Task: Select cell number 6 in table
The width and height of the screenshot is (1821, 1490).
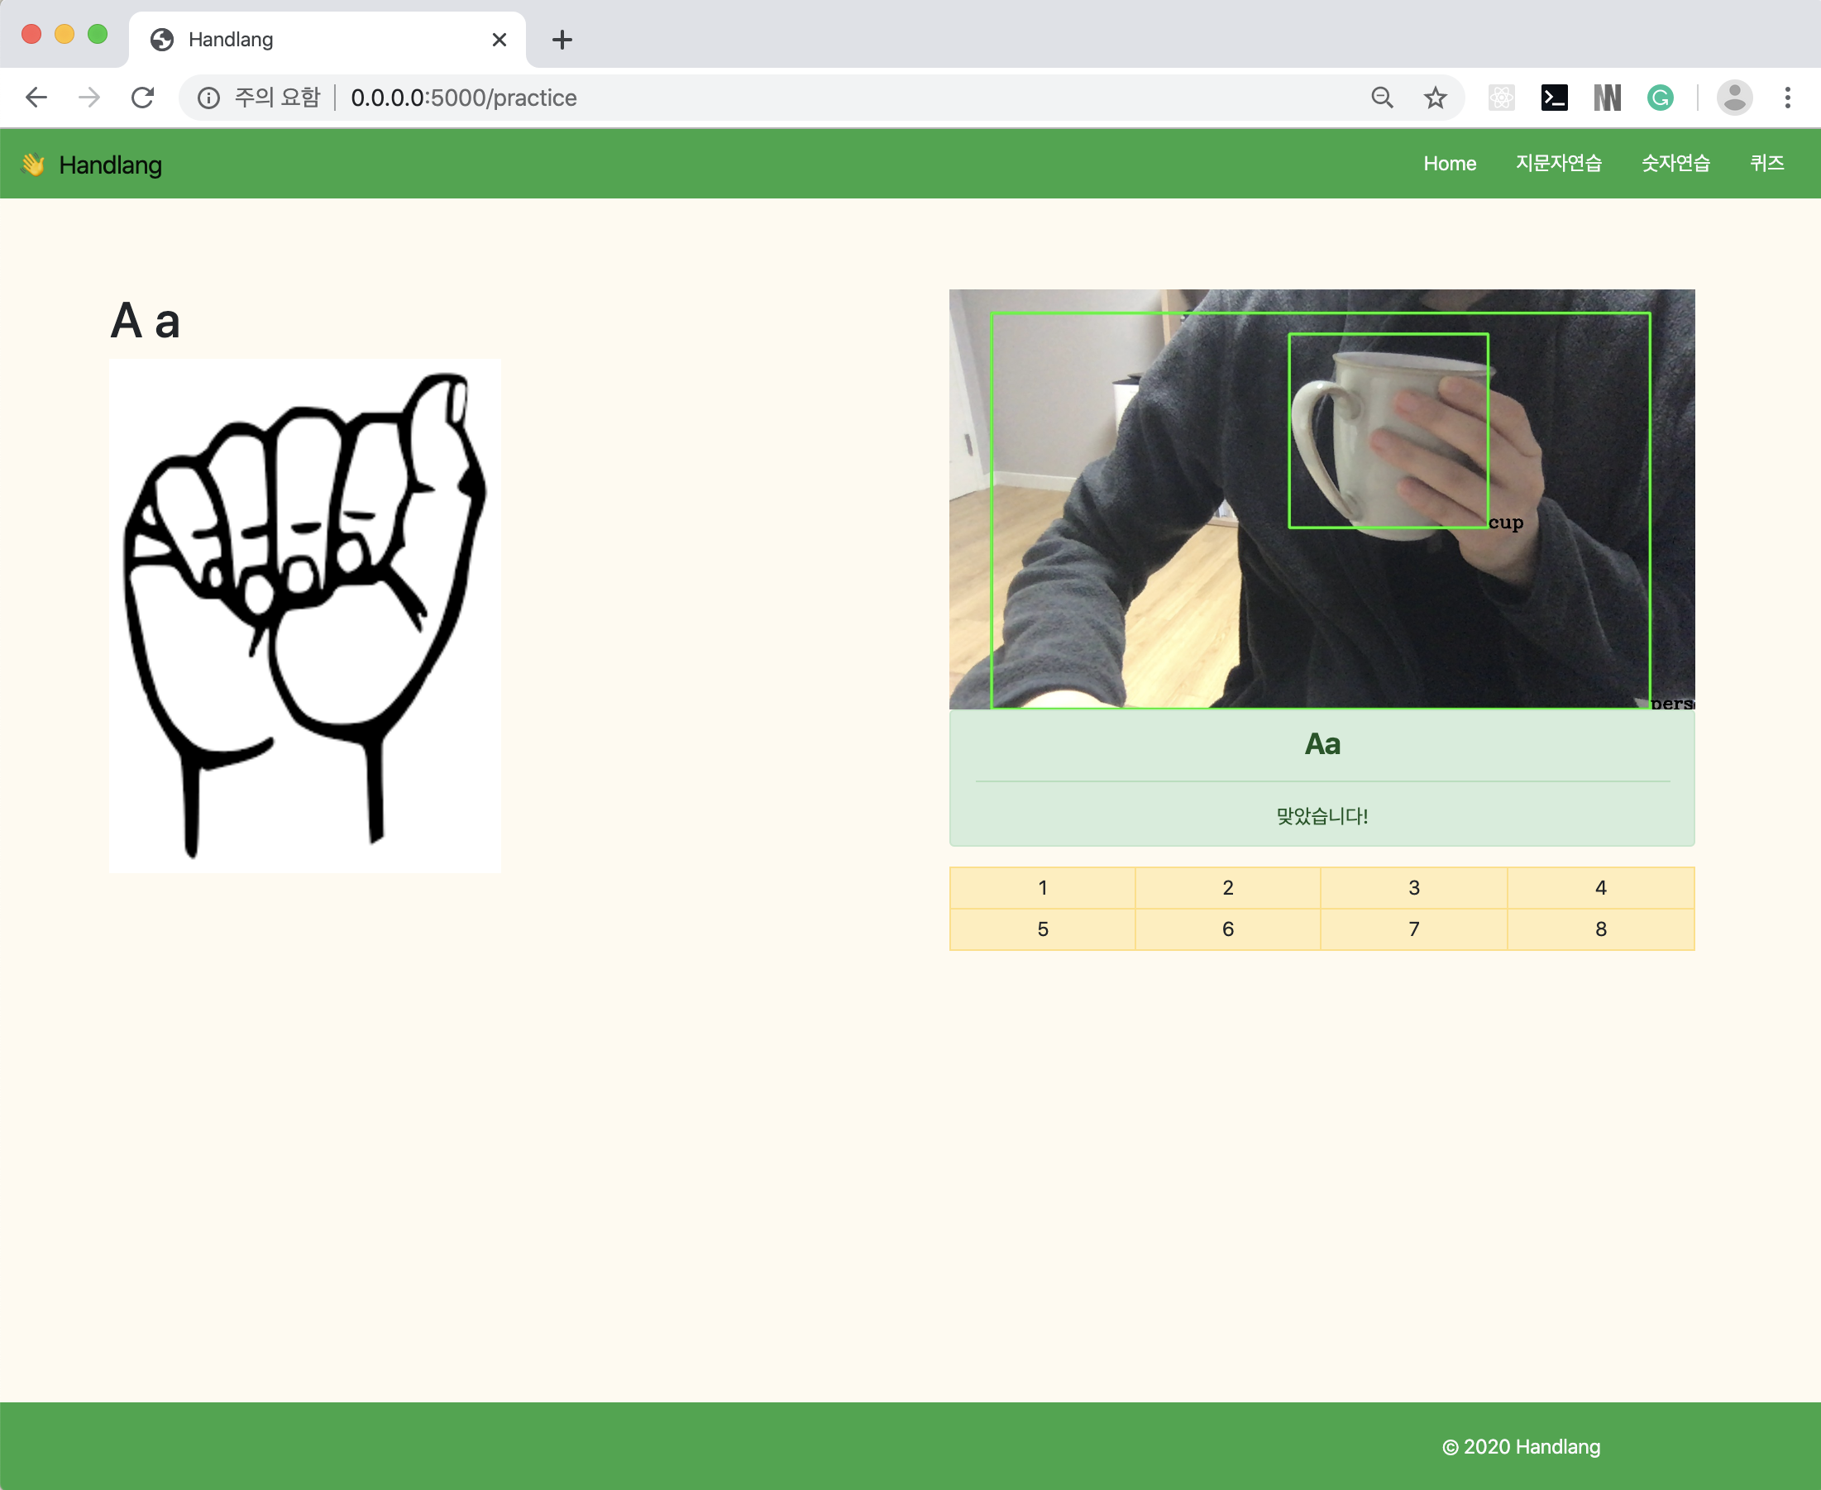Action: (x=1228, y=929)
